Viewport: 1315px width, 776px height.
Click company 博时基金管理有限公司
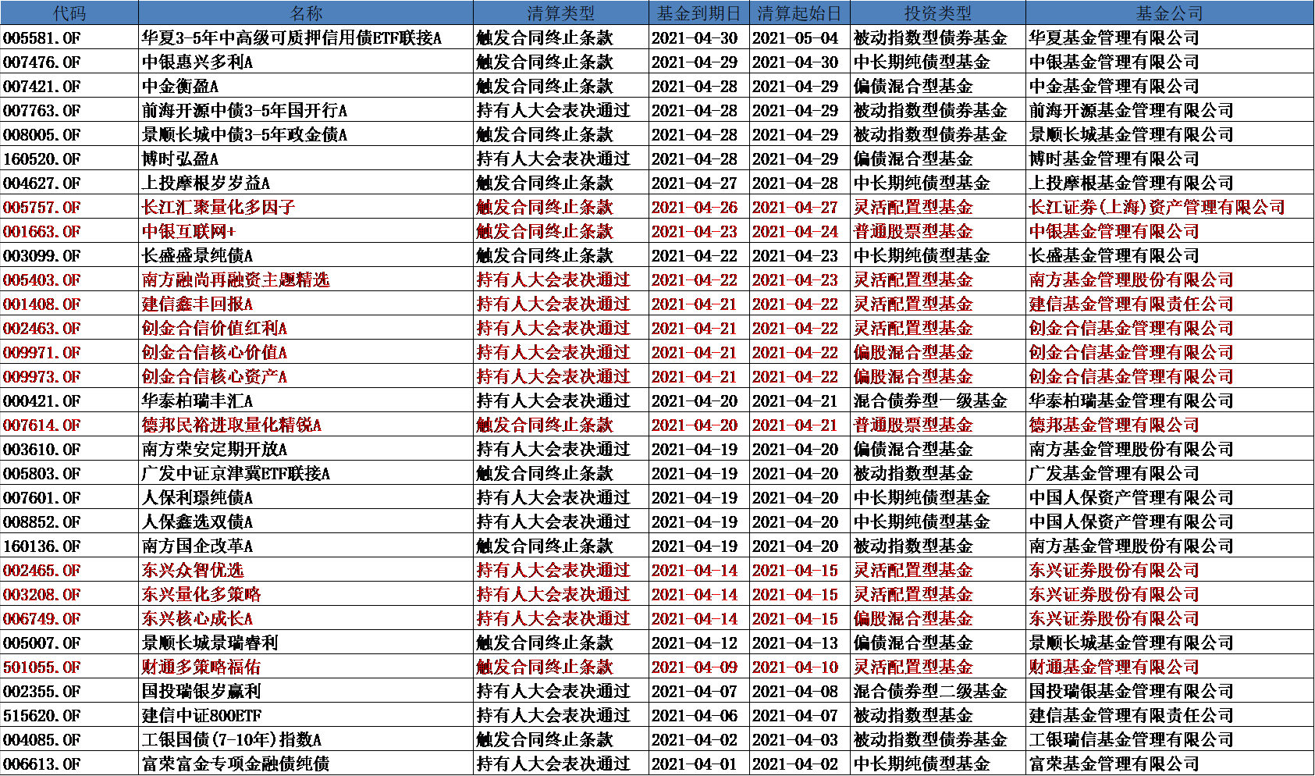[1114, 159]
